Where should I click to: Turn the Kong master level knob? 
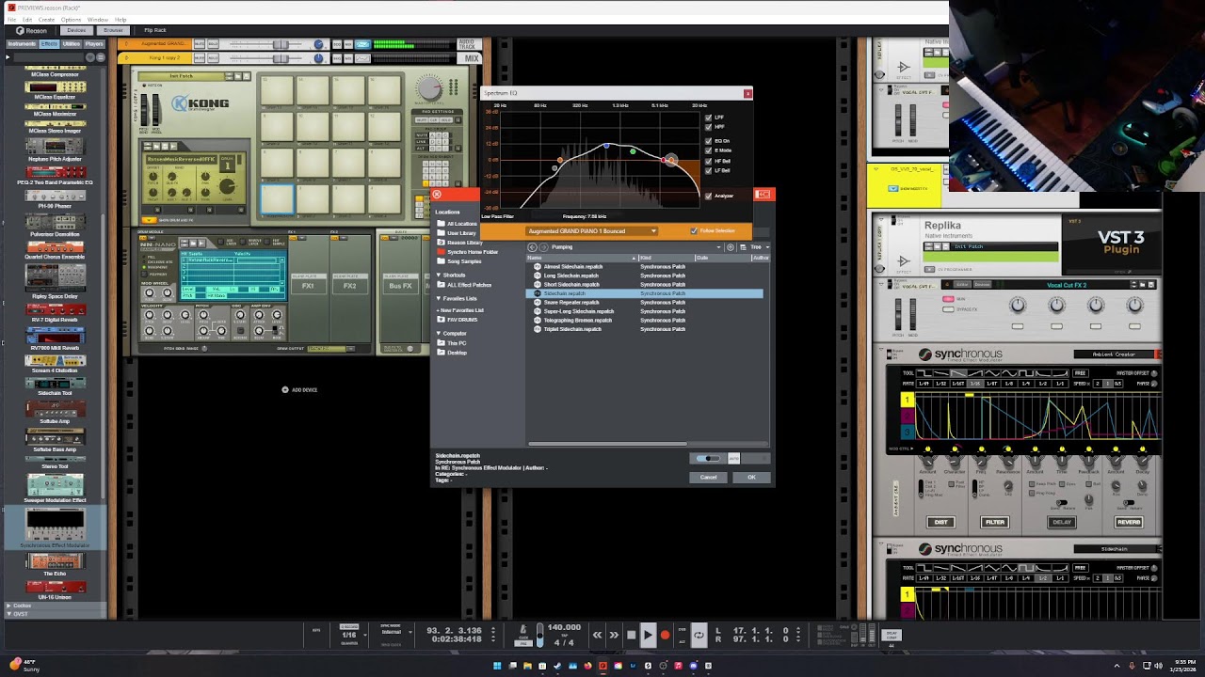click(428, 89)
